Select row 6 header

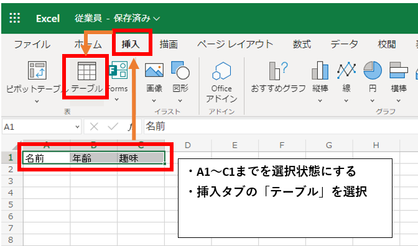pos(11,216)
